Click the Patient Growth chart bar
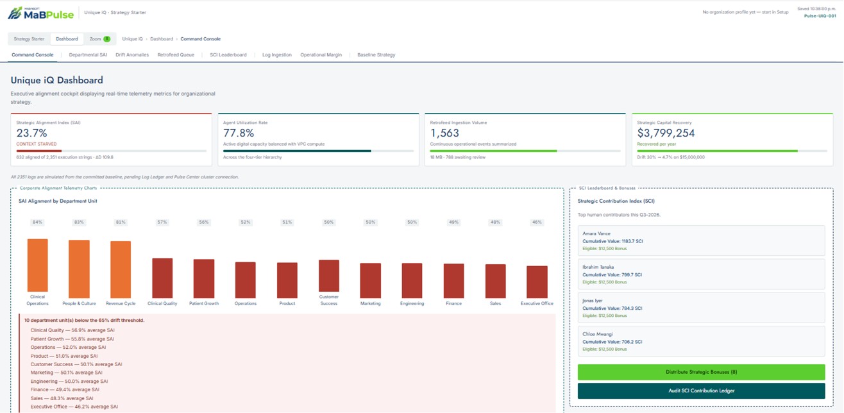 204,279
